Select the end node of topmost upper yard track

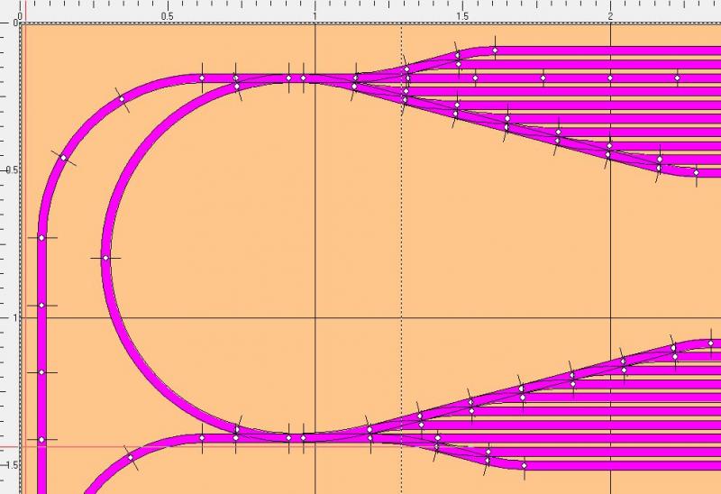pyautogui.click(x=495, y=50)
